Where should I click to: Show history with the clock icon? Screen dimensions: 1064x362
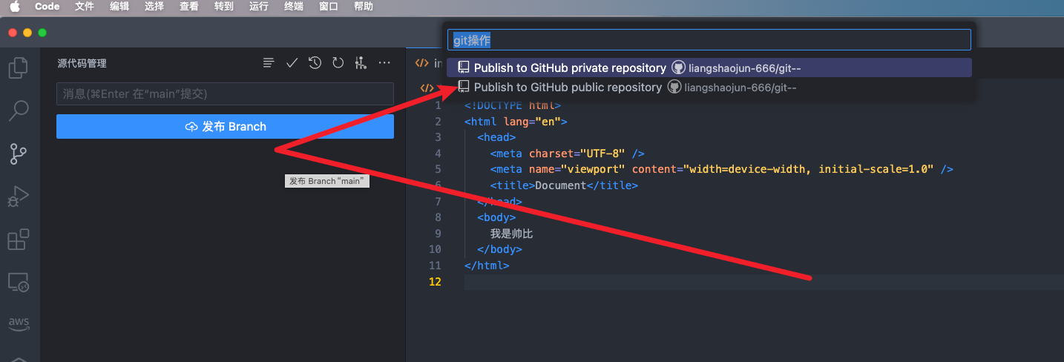pyautogui.click(x=315, y=63)
